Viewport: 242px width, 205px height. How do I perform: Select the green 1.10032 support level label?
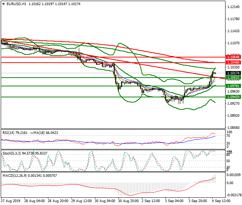click(x=233, y=78)
